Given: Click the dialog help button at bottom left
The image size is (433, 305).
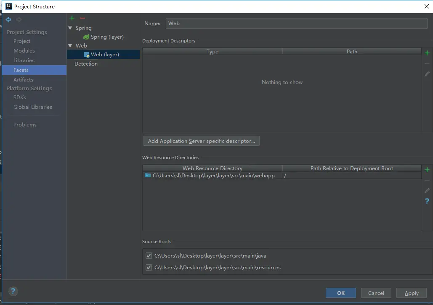Looking at the screenshot, I should tap(13, 291).
